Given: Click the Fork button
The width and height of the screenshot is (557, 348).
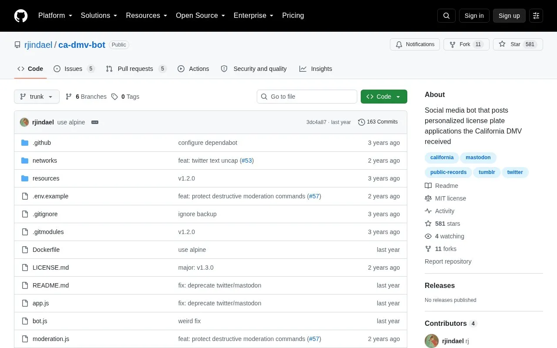Looking at the screenshot, I should (466, 44).
